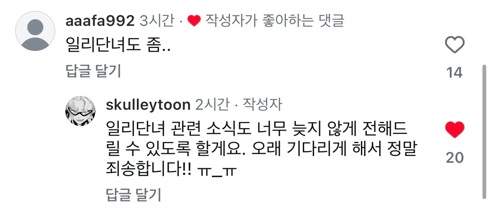The image size is (490, 212).
Task: Tap the small red heart beside 작성자가 좋아하는 댓글
Action: pyautogui.click(x=194, y=21)
